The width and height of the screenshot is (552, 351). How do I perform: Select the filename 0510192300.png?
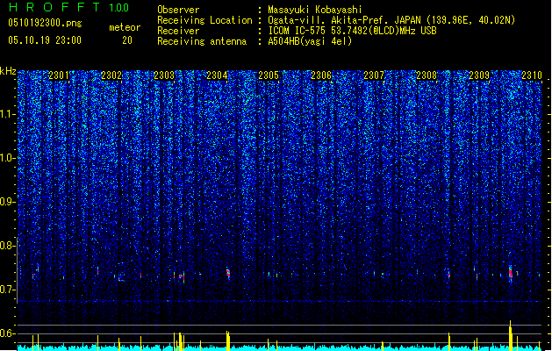coord(45,24)
